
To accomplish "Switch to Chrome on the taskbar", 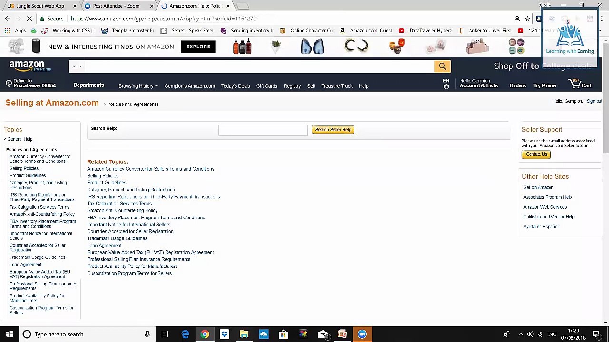I will pos(205,334).
